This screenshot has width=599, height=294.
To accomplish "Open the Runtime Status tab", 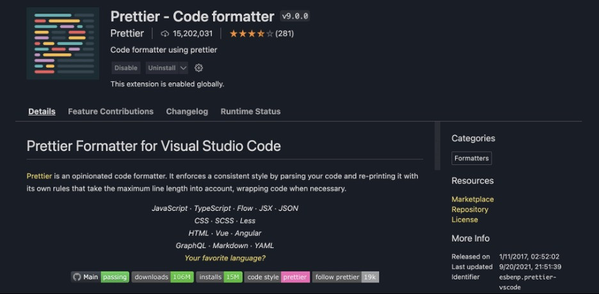I will click(251, 111).
